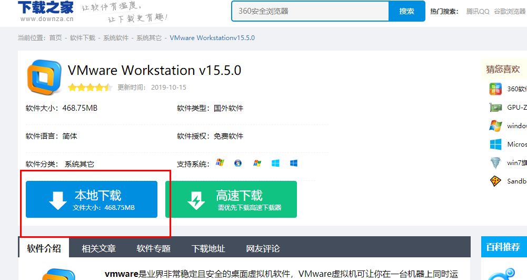The image size is (527, 280).
Task: Click the 百科推荐 sidebar heading
Action: point(503,247)
